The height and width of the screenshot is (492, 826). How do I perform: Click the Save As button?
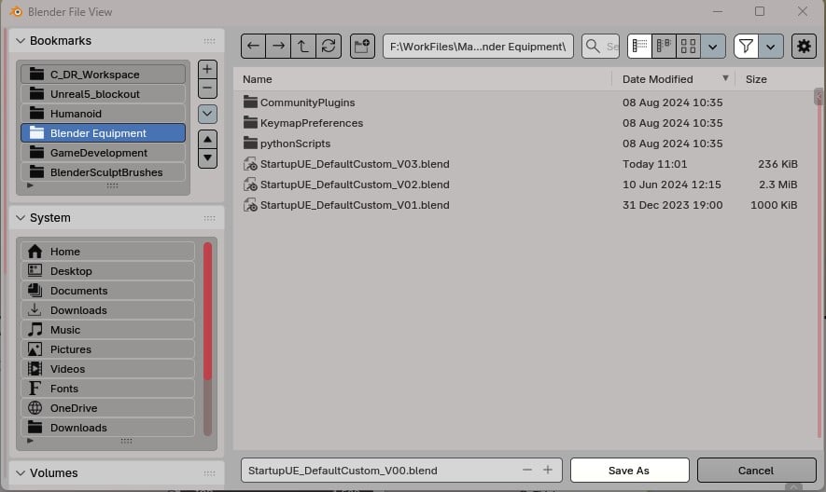(x=629, y=471)
